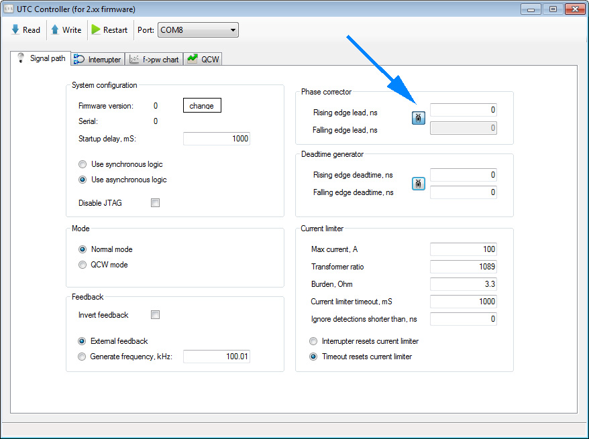589x439 pixels.
Task: Enable the Disable JTAG checkbox
Action: (155, 203)
